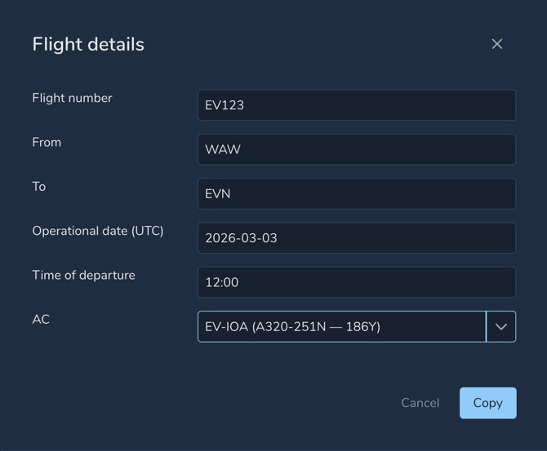Image resolution: width=547 pixels, height=451 pixels.
Task: Cancel the flight copy dialog
Action: (x=420, y=403)
